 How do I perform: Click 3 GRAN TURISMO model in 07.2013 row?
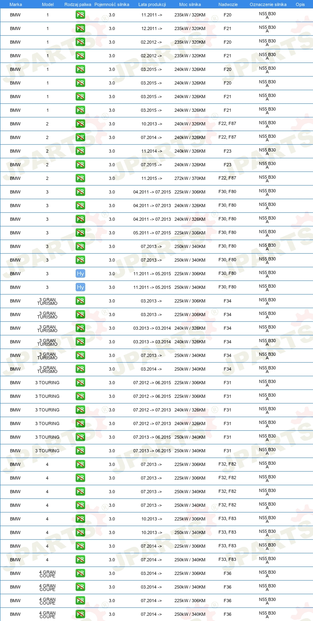click(47, 356)
